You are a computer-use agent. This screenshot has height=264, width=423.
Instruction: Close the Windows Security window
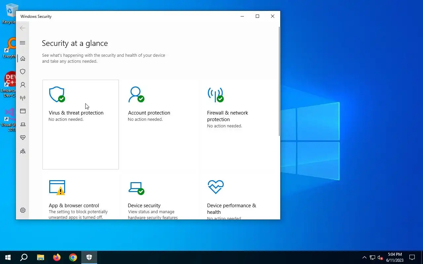coord(273,16)
